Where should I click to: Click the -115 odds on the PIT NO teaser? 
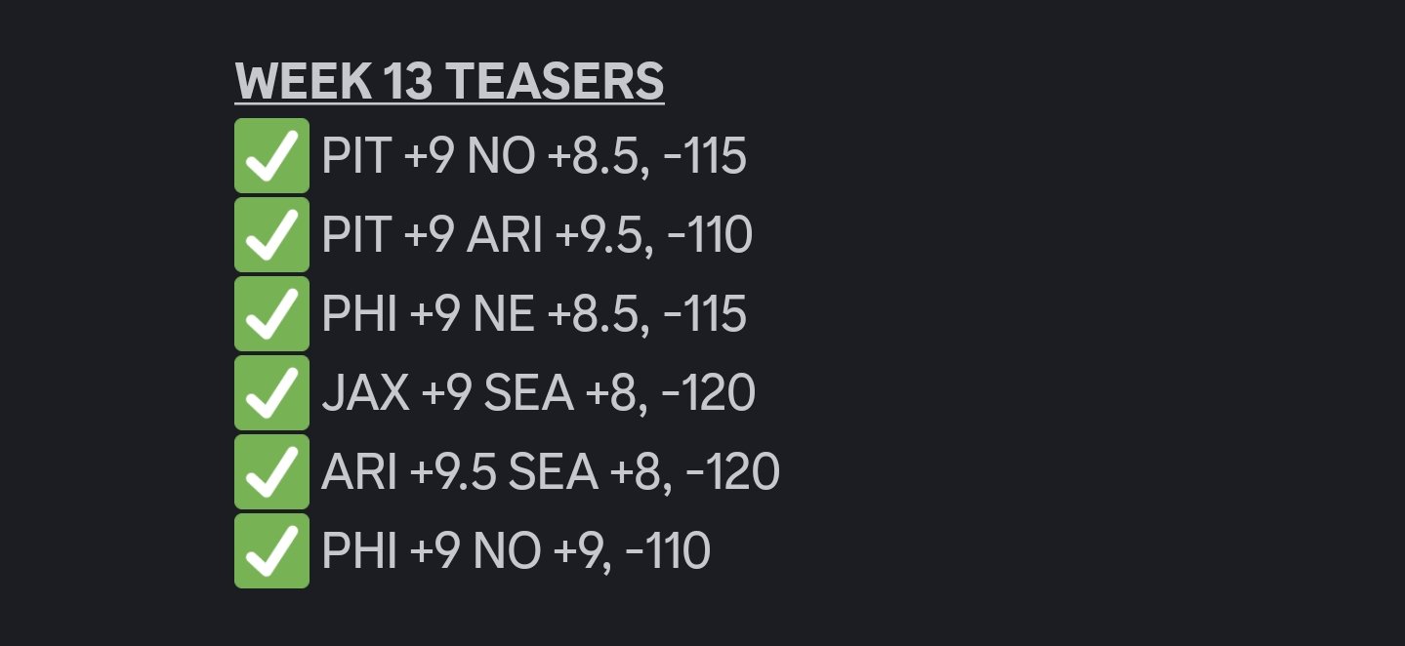tap(704, 157)
